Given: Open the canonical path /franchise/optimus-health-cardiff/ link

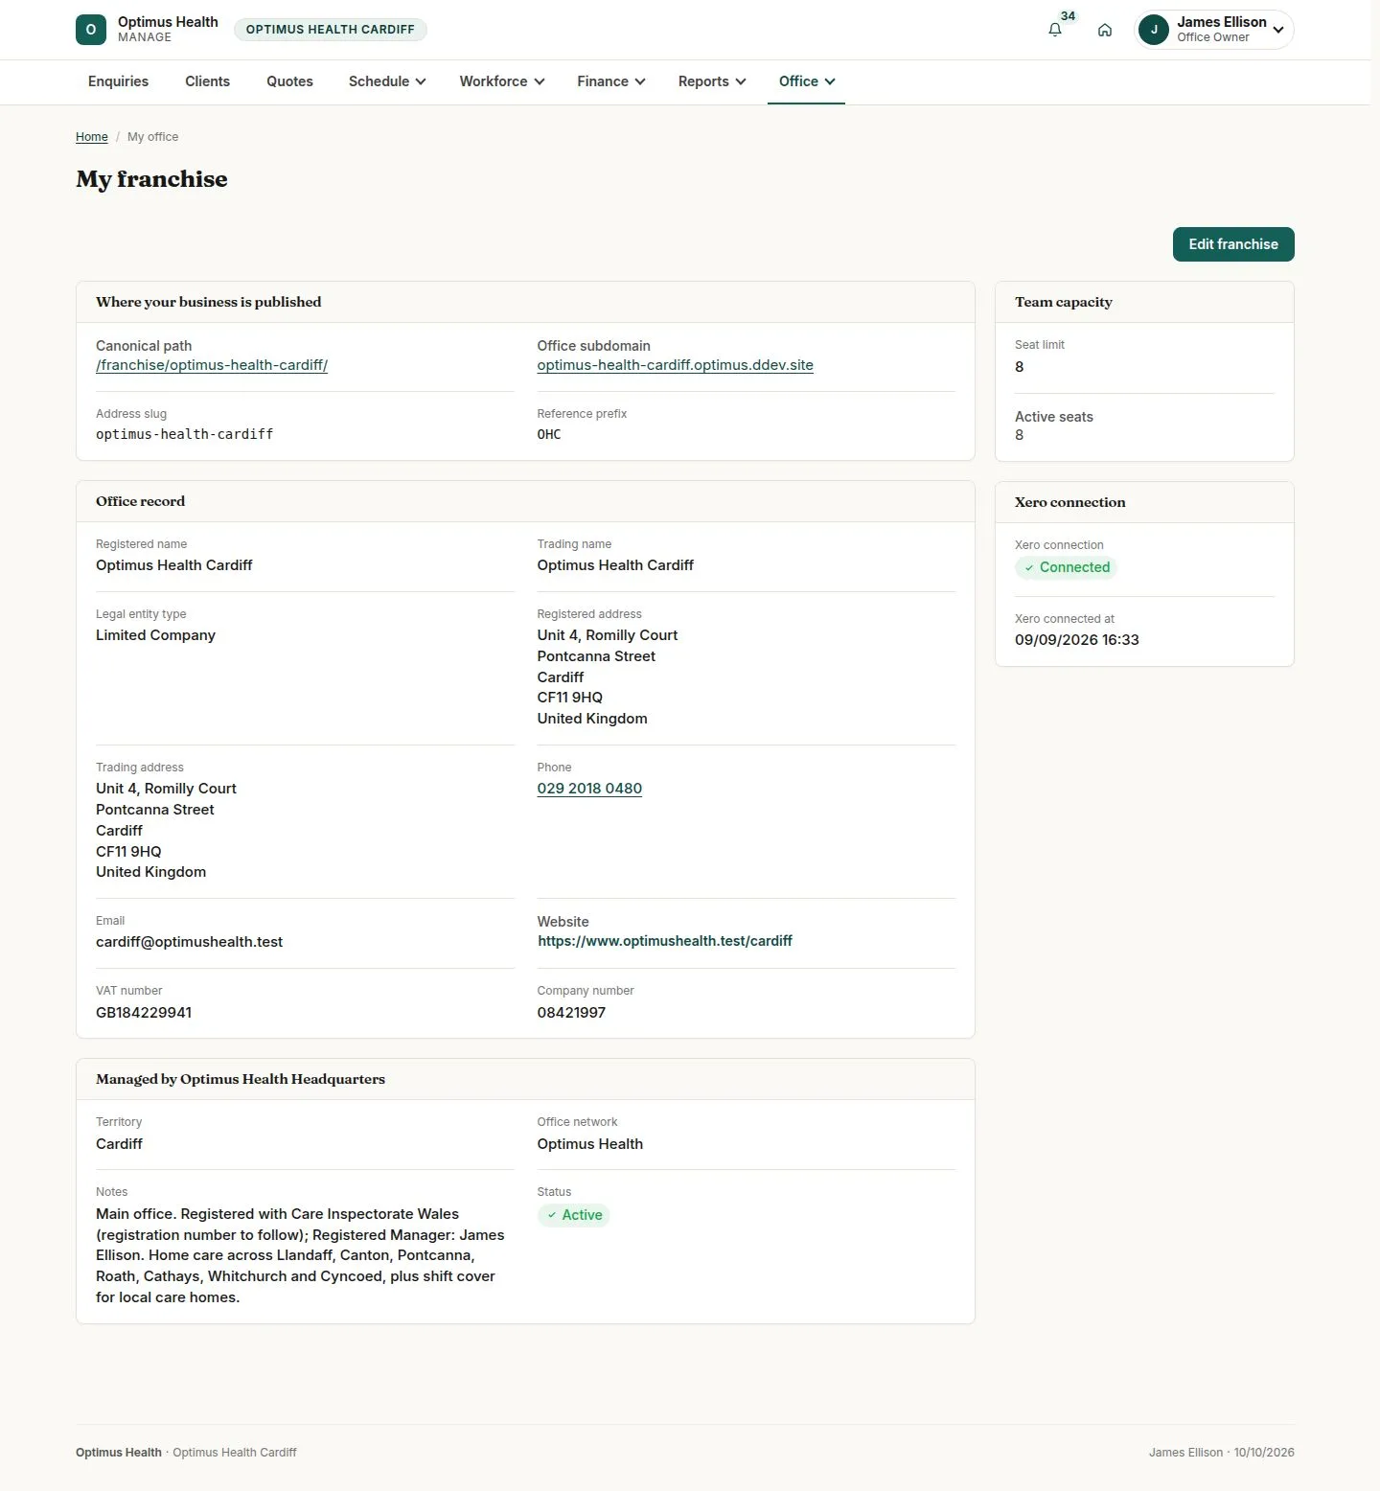Looking at the screenshot, I should pos(212,365).
